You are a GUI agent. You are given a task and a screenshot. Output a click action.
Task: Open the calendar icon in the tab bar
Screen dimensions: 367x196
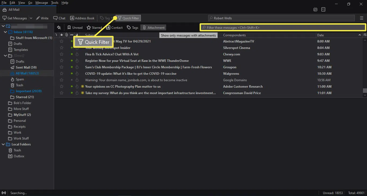point(315,9)
